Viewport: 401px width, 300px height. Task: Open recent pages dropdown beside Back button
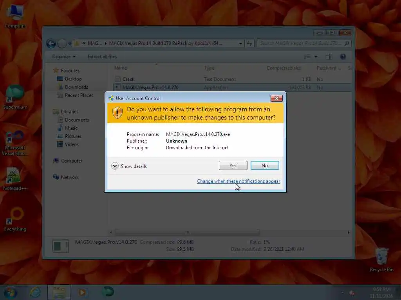click(70, 44)
